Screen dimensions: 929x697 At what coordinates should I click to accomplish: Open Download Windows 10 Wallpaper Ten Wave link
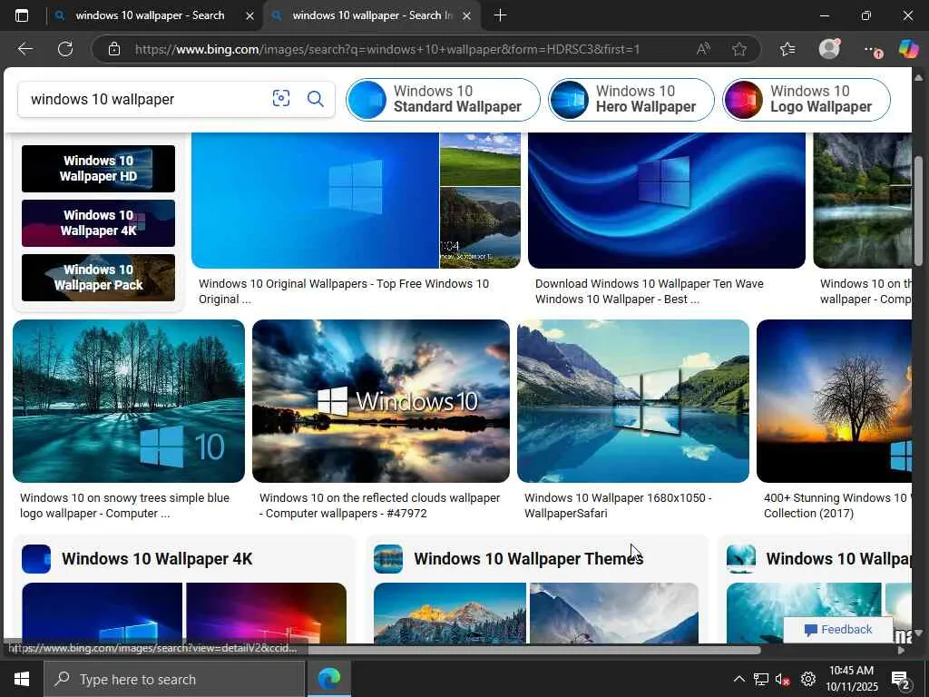(x=650, y=291)
